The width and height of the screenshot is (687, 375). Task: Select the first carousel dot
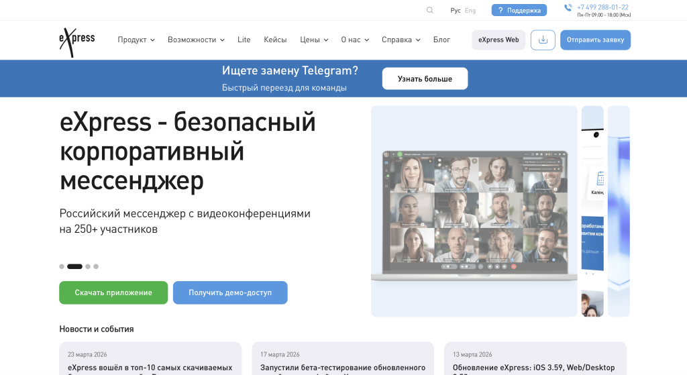tap(62, 266)
